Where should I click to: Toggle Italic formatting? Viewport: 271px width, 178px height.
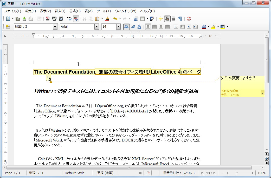(133, 27)
